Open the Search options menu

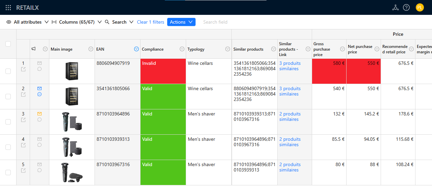tap(119, 22)
